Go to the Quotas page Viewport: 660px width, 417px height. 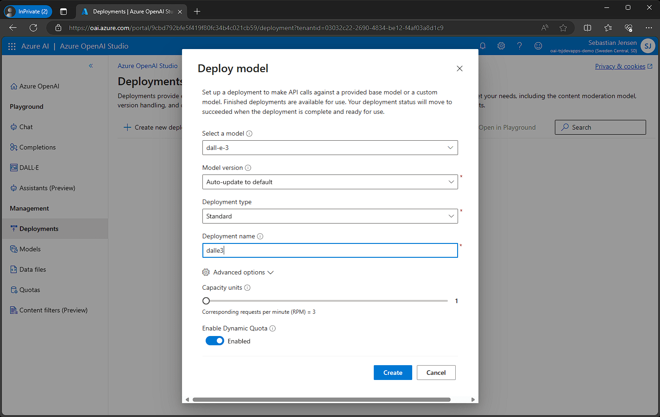point(30,290)
